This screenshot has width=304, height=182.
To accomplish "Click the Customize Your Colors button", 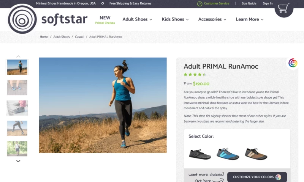I will 257,177.
